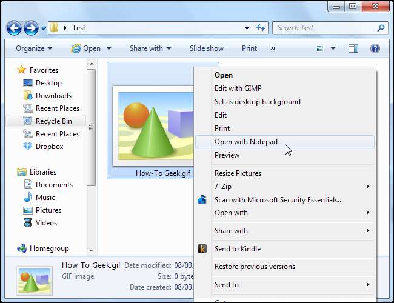The width and height of the screenshot is (394, 303).
Task: Change view using the views icon
Action: 320,48
